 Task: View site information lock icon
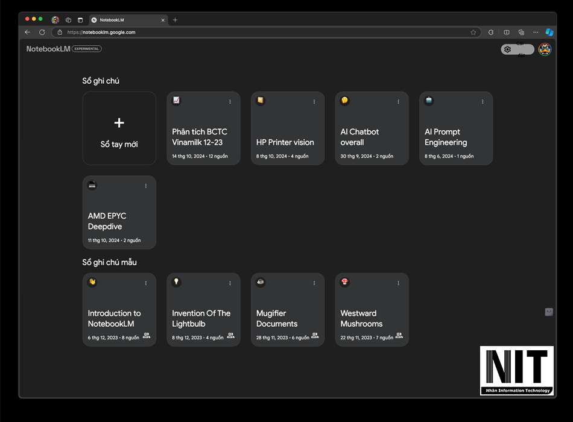pos(60,32)
